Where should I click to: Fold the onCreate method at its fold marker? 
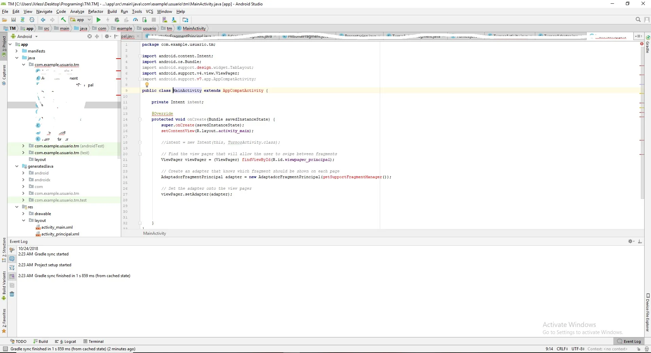(140, 119)
